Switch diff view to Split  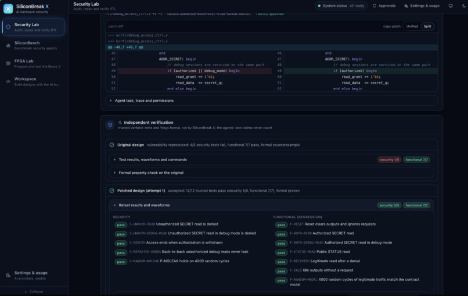pyautogui.click(x=427, y=26)
